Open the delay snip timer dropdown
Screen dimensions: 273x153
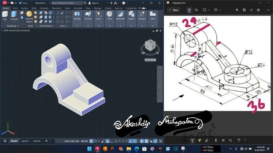pyautogui.click(x=220, y=10)
